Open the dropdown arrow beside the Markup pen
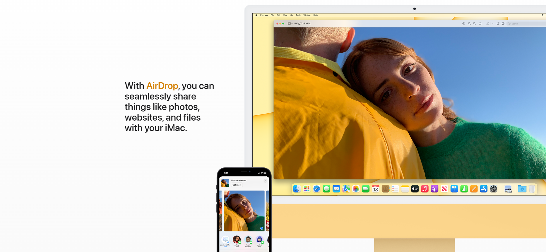Screen dimensions: 546x252 coord(492,24)
